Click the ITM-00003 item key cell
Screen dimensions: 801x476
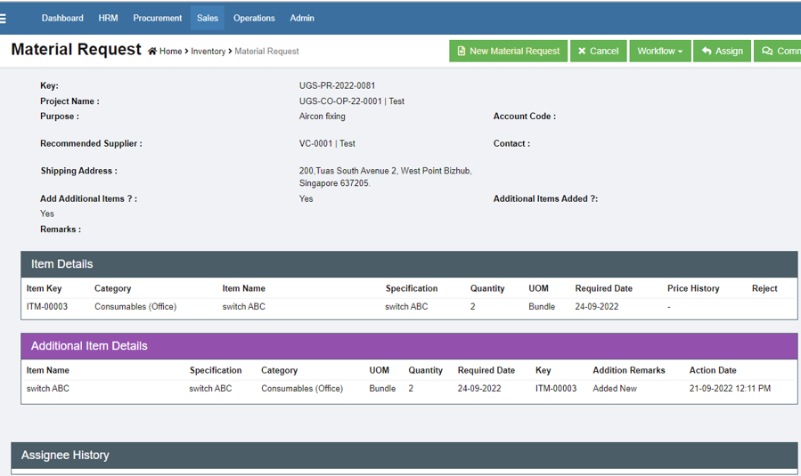(47, 307)
